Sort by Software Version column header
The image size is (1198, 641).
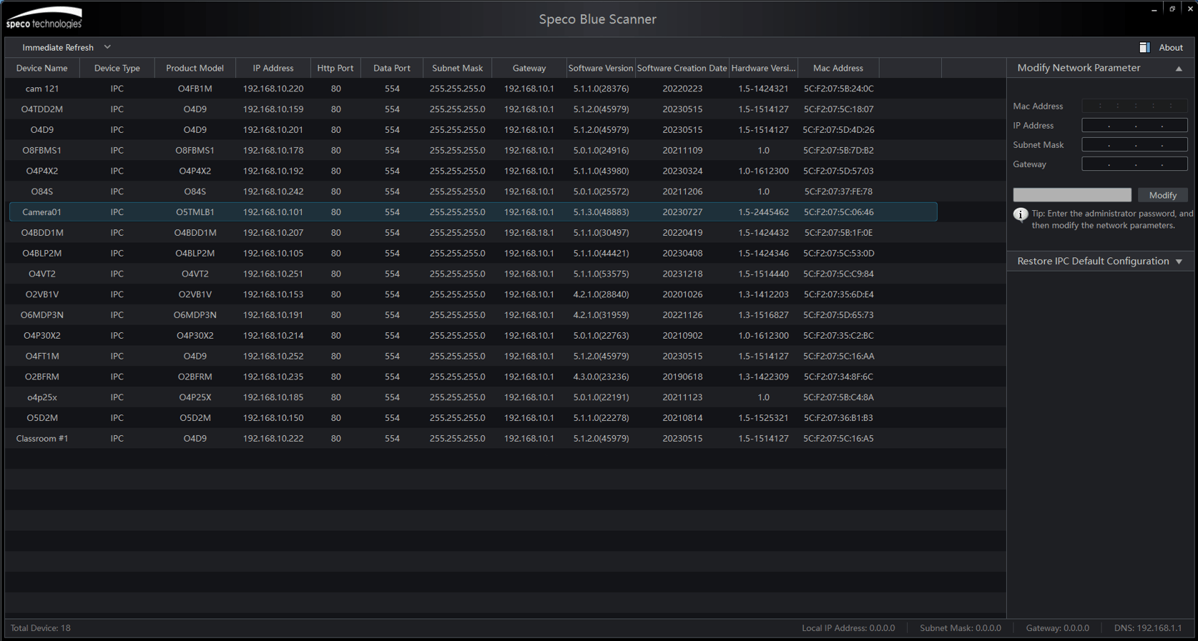pyautogui.click(x=600, y=68)
